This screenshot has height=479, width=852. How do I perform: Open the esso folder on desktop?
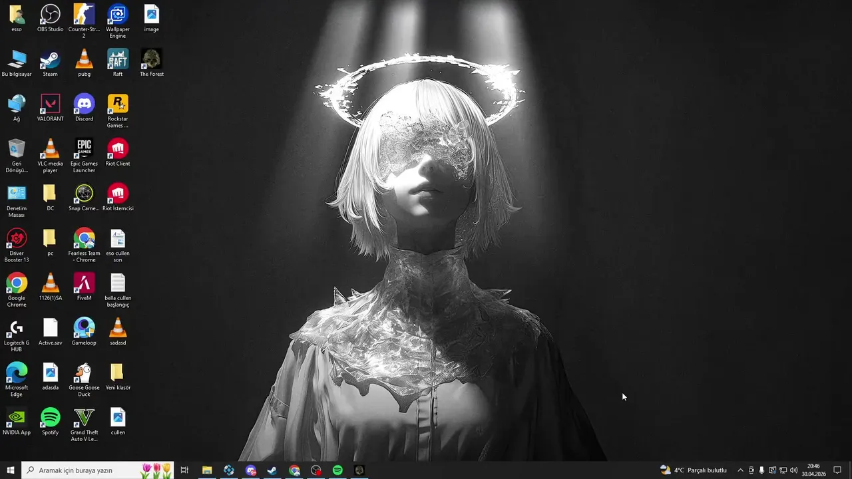click(x=17, y=18)
